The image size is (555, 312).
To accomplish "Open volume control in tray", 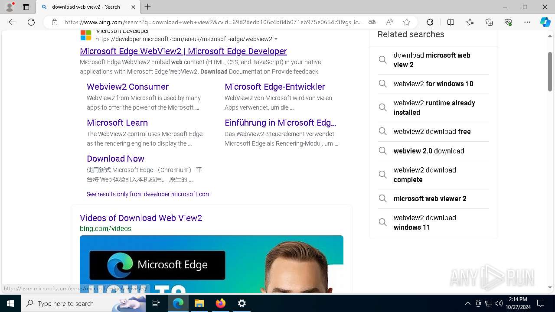I will 499,303.
